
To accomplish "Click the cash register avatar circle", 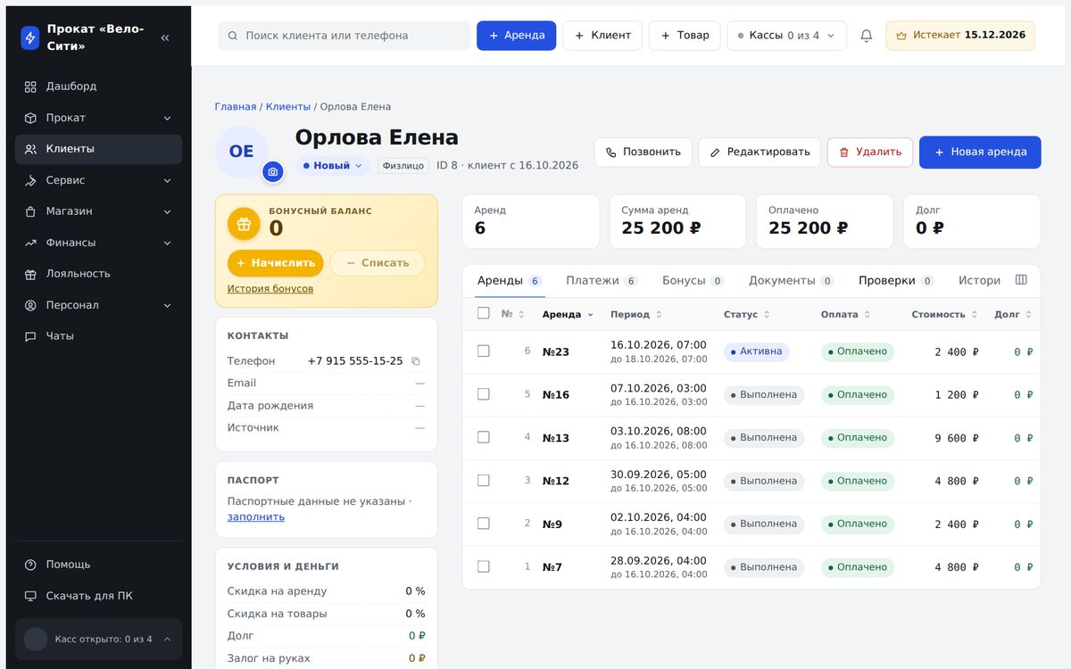I will pyautogui.click(x=36, y=639).
